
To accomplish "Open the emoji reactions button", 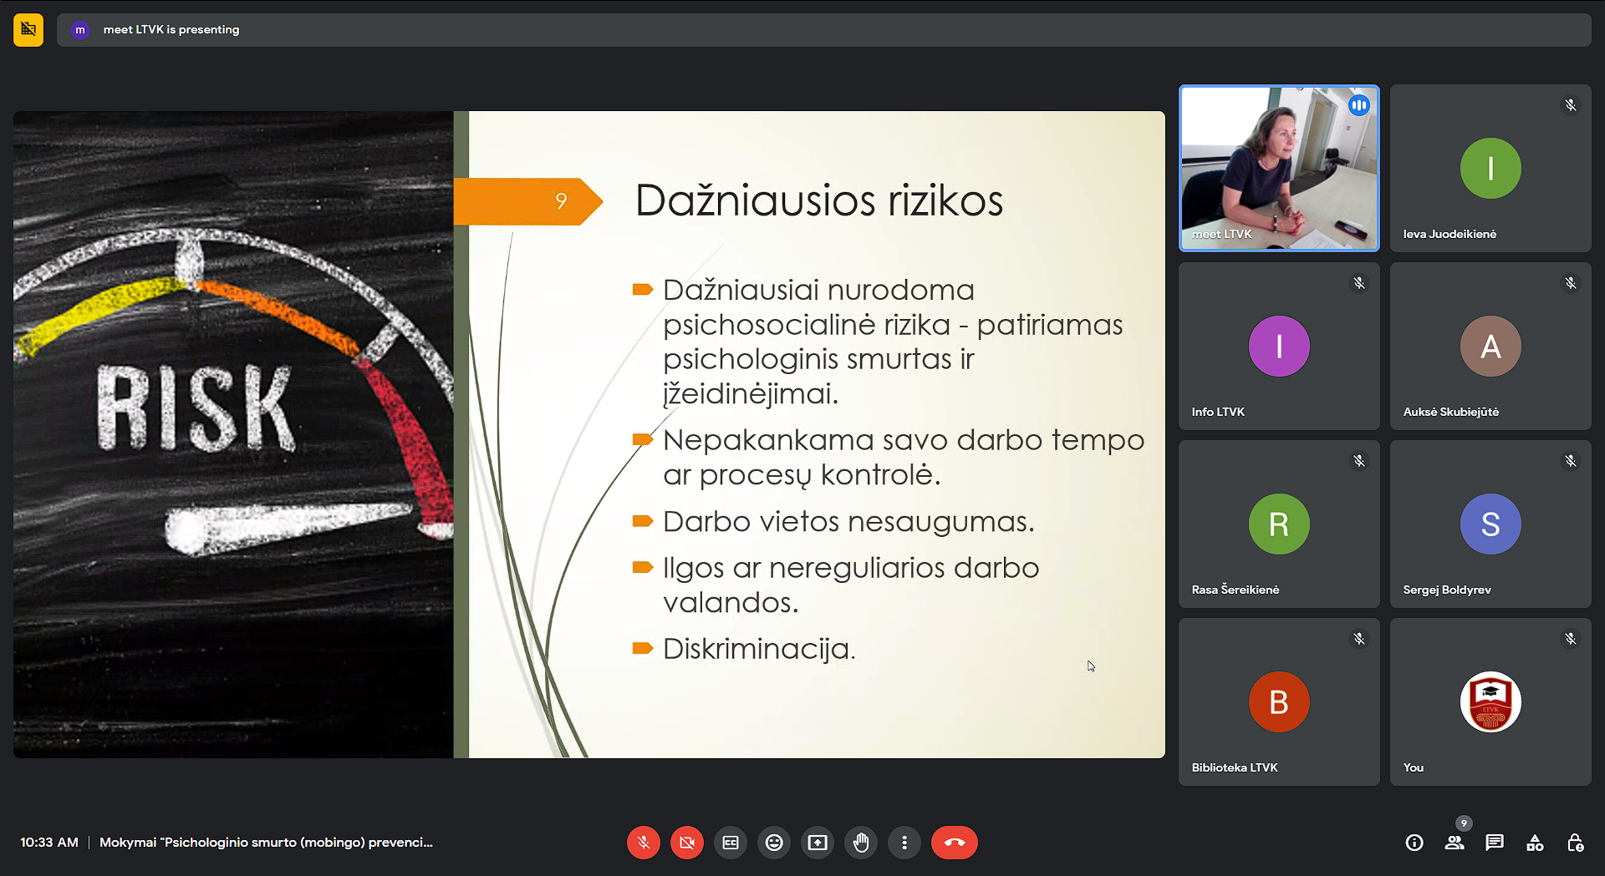I will [774, 843].
